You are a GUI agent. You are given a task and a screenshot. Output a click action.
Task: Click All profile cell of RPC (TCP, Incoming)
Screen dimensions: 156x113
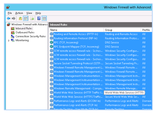(144, 43)
